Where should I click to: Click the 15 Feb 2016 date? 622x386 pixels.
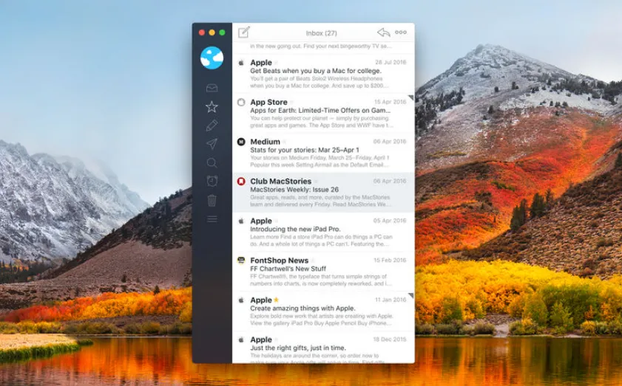pyautogui.click(x=390, y=260)
